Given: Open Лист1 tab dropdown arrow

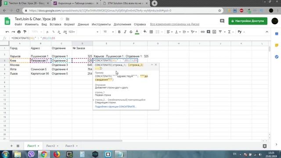Looking at the screenshot, I should [38, 146].
